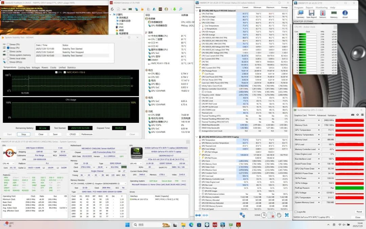The height and width of the screenshot is (229, 366).
Task: Open File Explorer from taskbar
Action: (183, 225)
